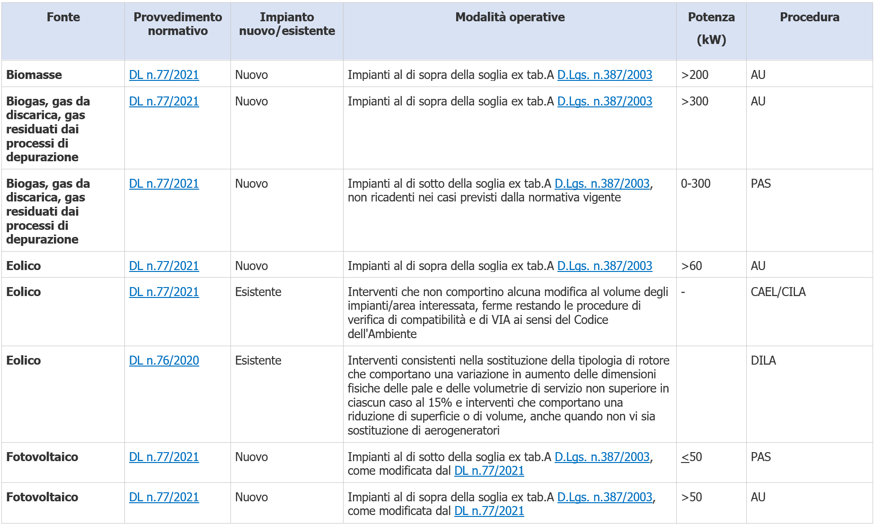The height and width of the screenshot is (524, 874).
Task: Open D.Lgs. n.387/2003 link in Biogas 0-300 row
Action: click(x=602, y=183)
